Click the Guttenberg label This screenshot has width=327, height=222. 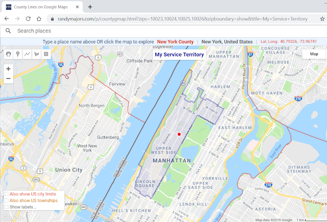point(108,137)
